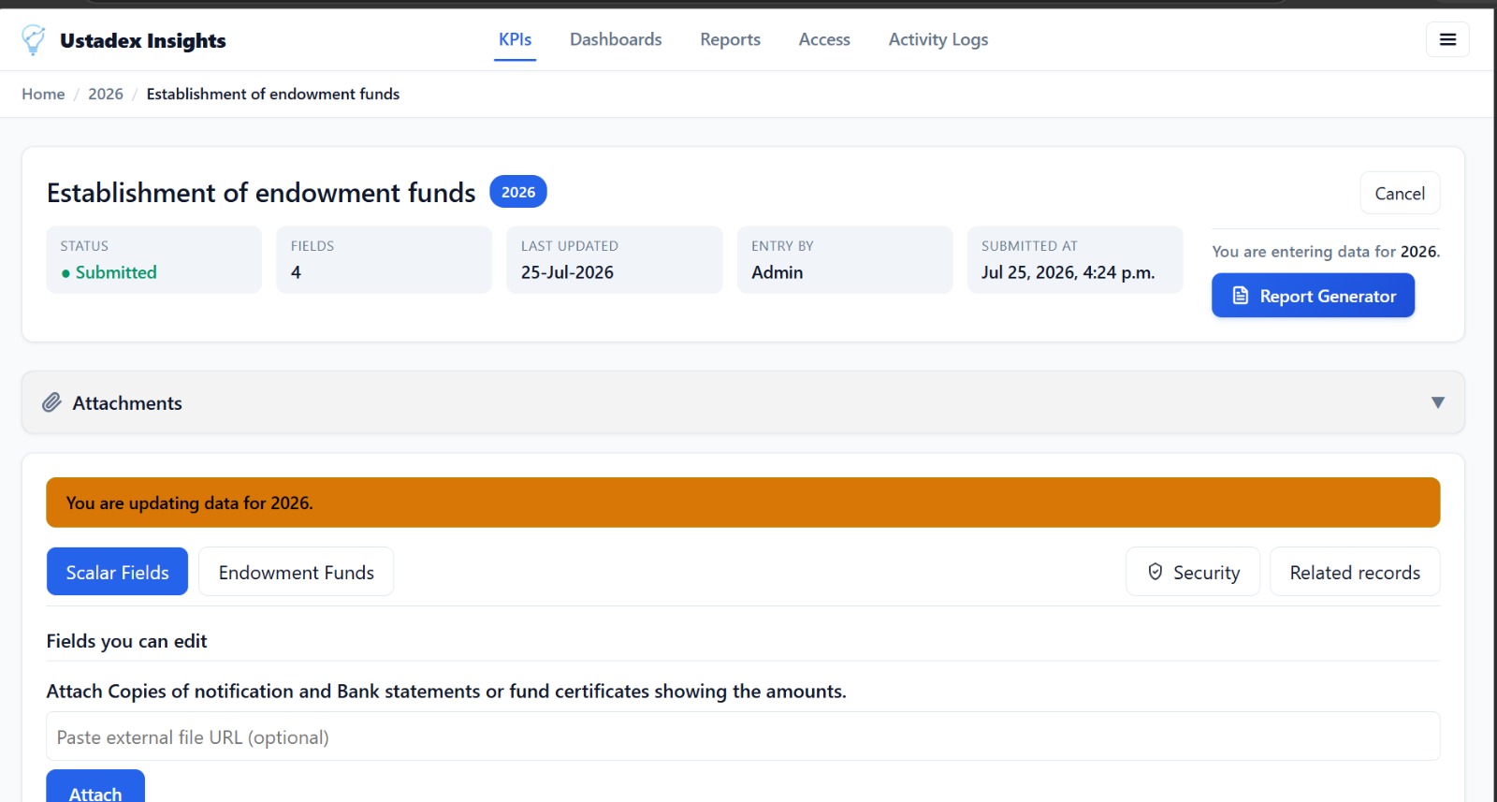Image resolution: width=1497 pixels, height=802 pixels.
Task: Click the Ustadex Insights brand name
Action: (143, 40)
